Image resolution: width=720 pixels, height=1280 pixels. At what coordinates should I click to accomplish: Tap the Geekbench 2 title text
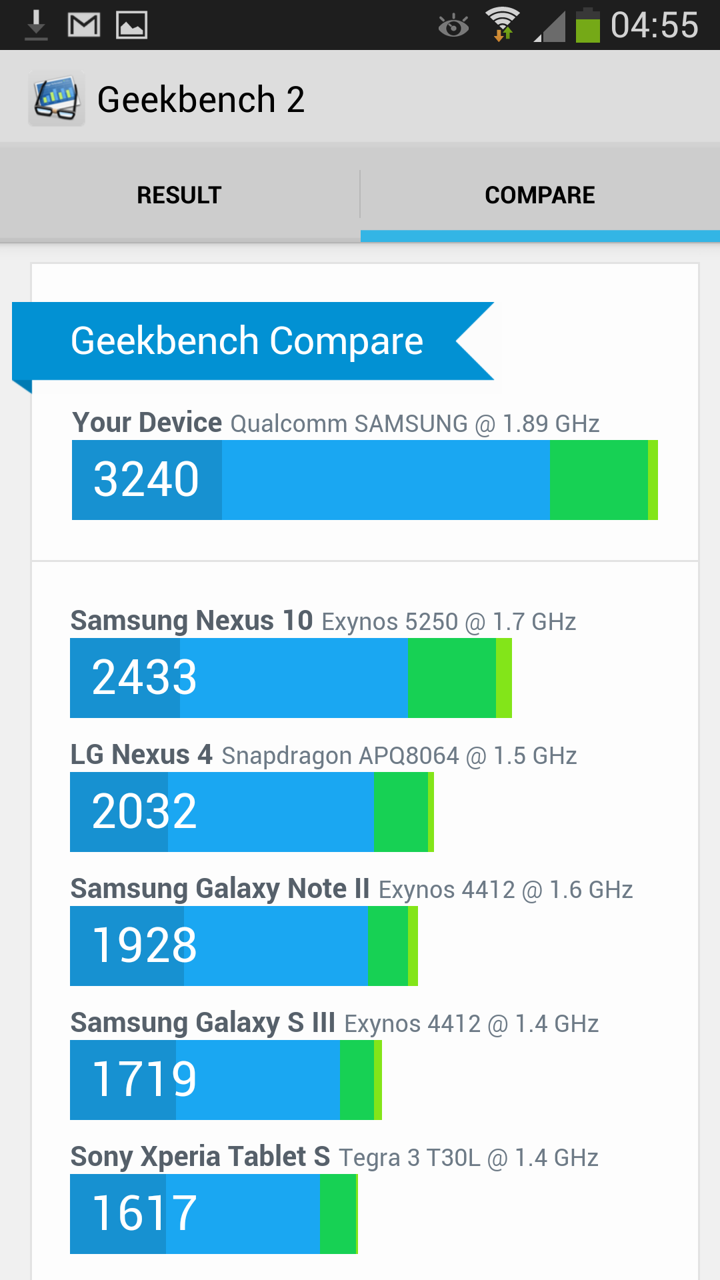click(x=201, y=100)
